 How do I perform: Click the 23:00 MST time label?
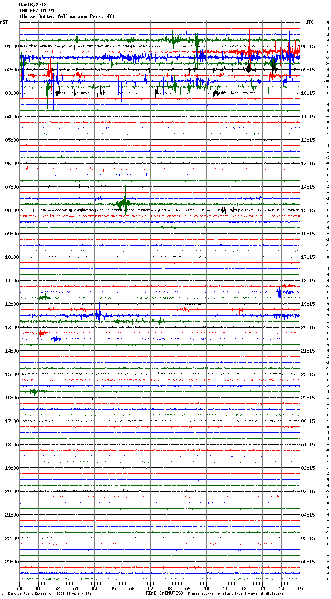pyautogui.click(x=12, y=562)
